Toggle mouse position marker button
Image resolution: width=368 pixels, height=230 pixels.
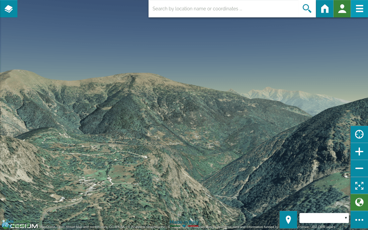point(288,220)
